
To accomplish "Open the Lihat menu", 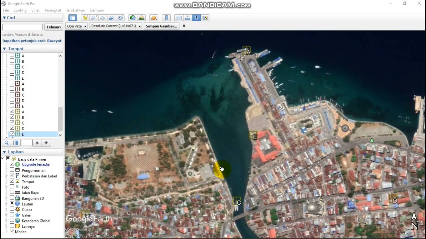I will click(x=36, y=10).
